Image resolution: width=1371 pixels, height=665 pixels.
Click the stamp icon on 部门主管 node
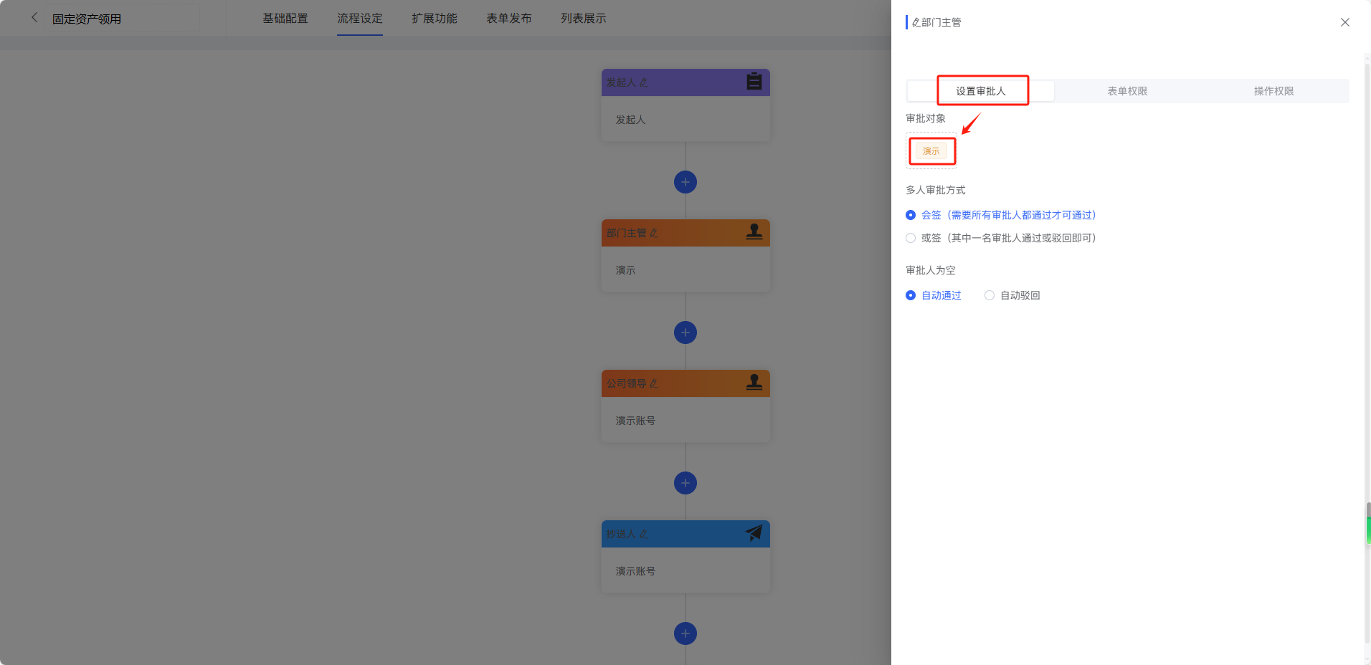[x=754, y=232]
